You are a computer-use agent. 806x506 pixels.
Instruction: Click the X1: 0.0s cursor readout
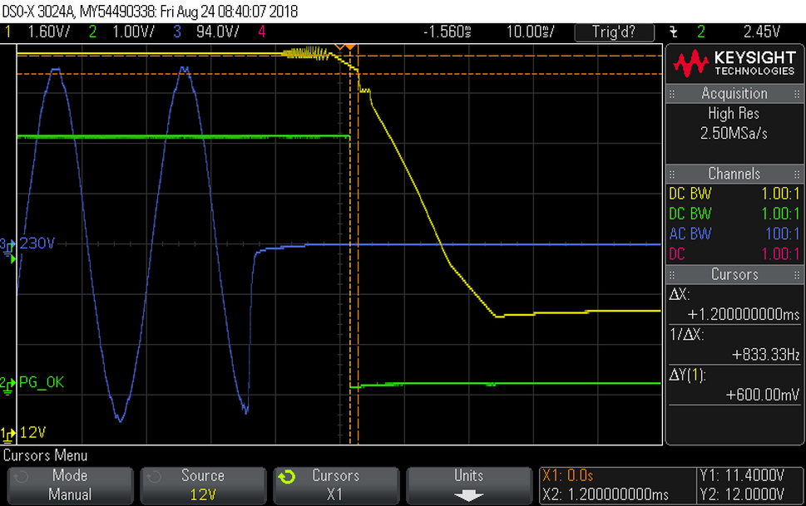pyautogui.click(x=568, y=476)
